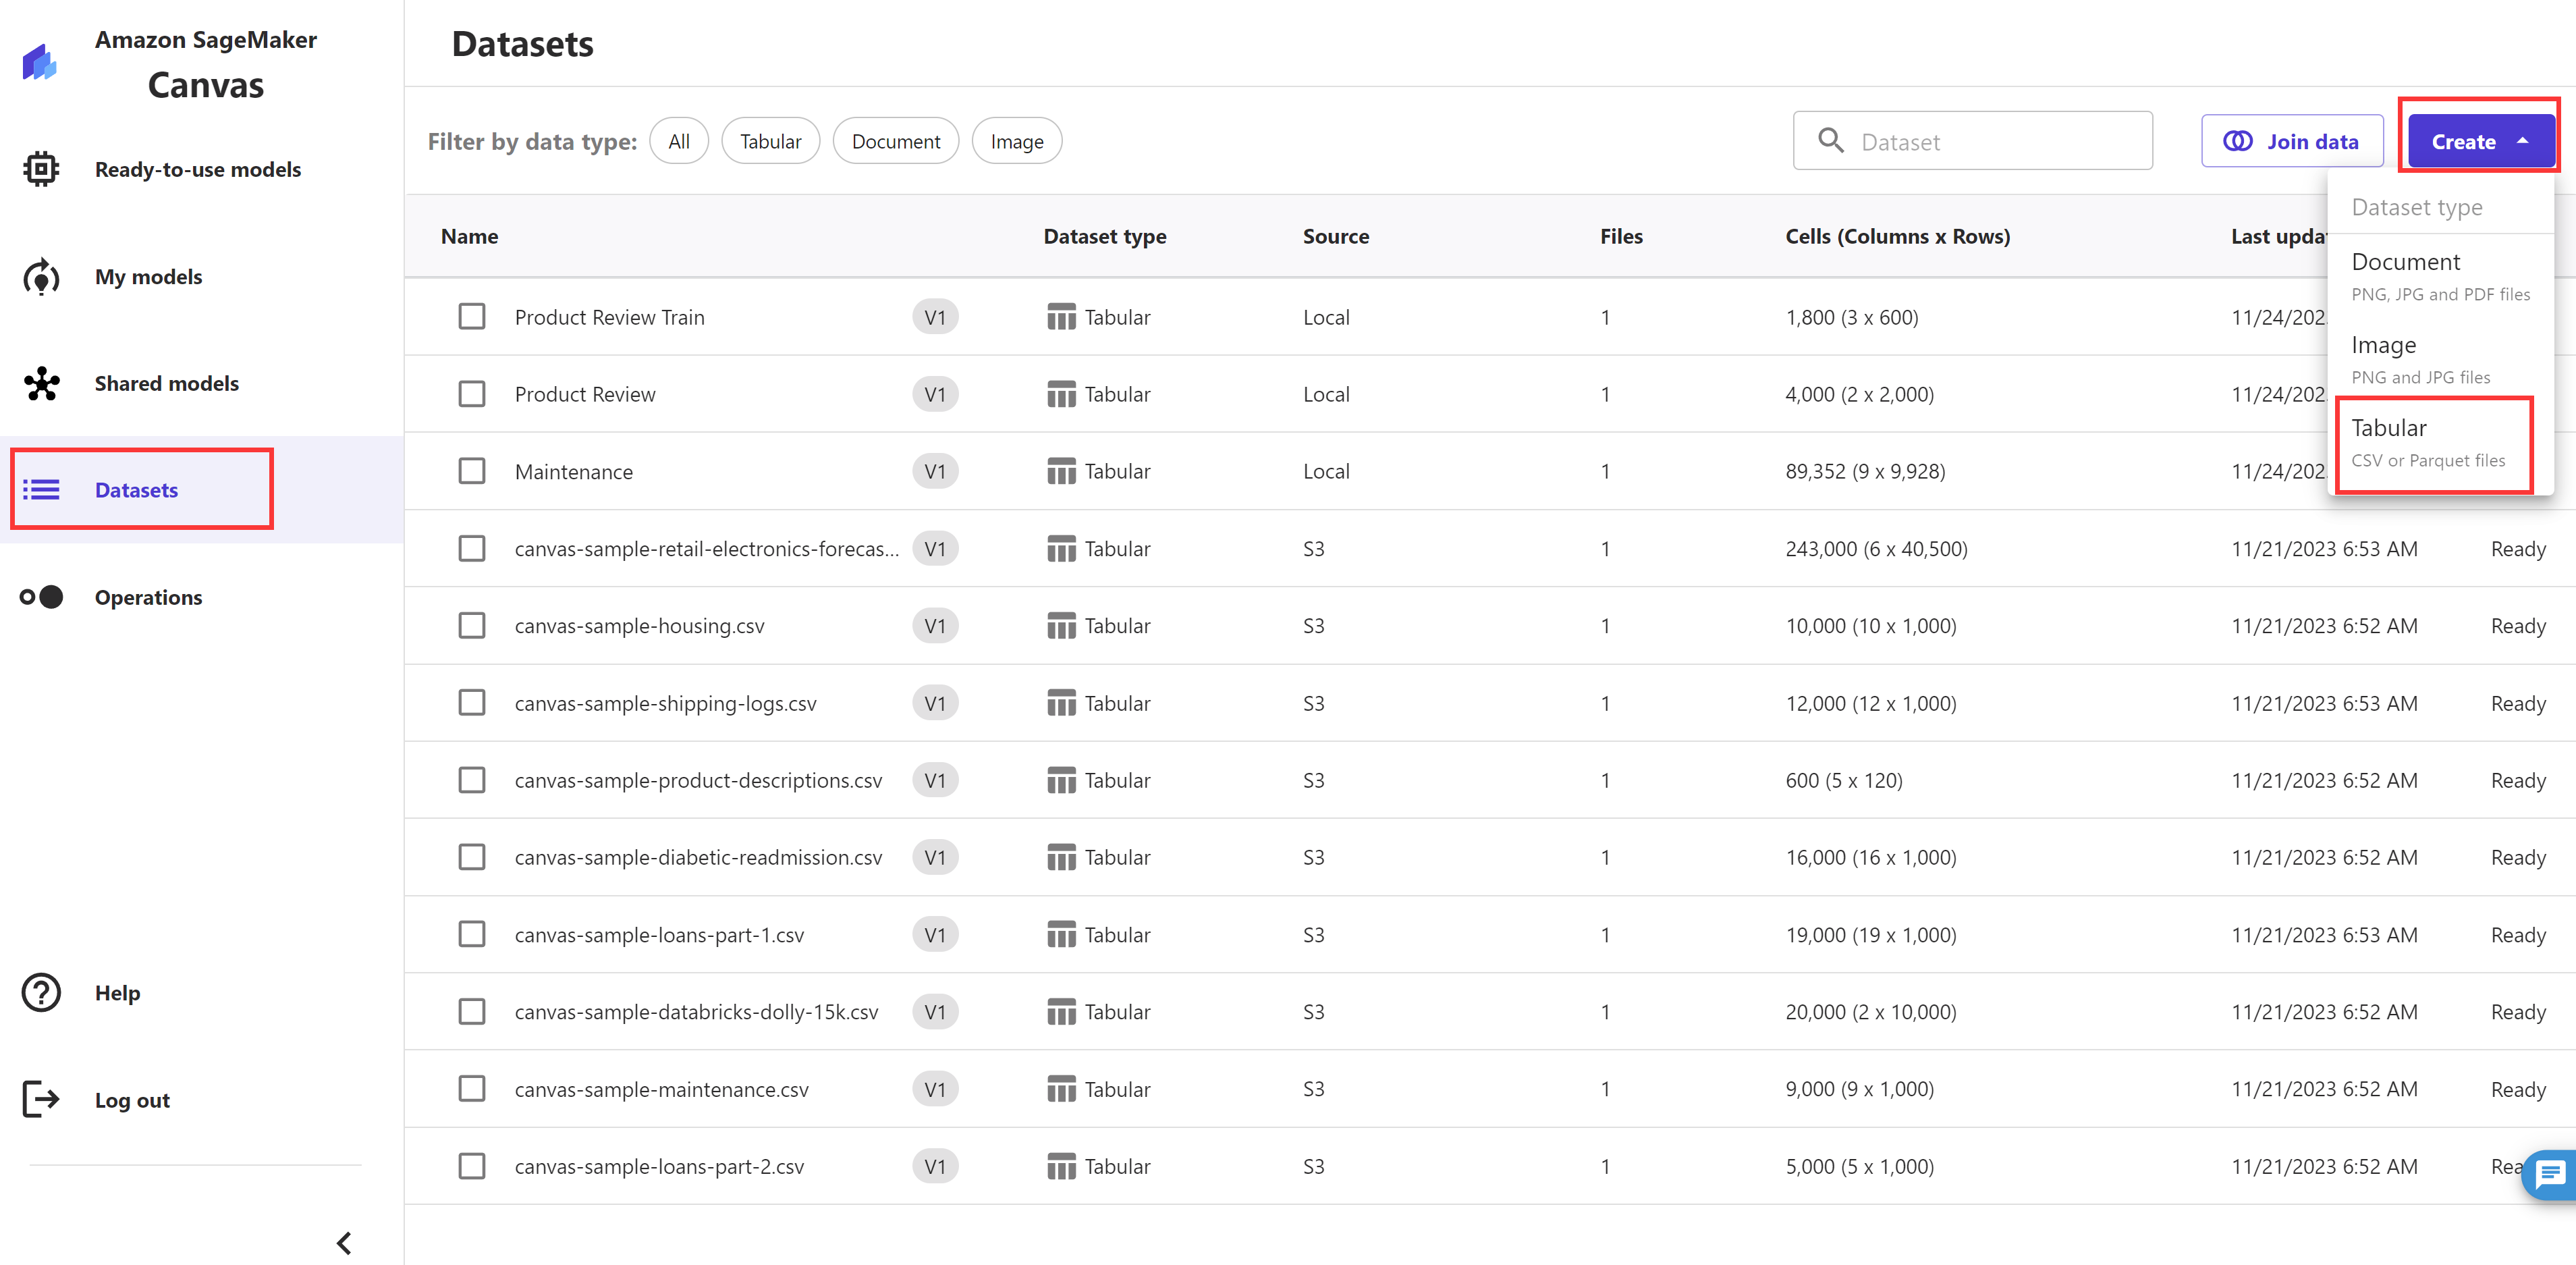Open canvas-sample-product-descriptions.csv dataset name
Image resolution: width=2576 pixels, height=1265 pixels.
tap(698, 780)
